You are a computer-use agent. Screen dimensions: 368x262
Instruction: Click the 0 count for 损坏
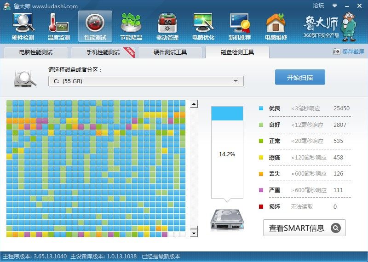click(x=335, y=207)
